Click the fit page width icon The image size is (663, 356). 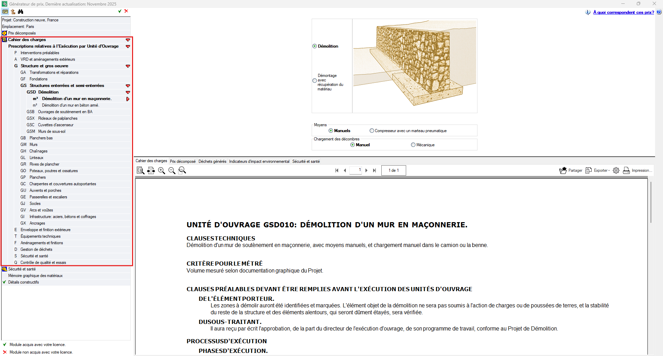coord(151,170)
